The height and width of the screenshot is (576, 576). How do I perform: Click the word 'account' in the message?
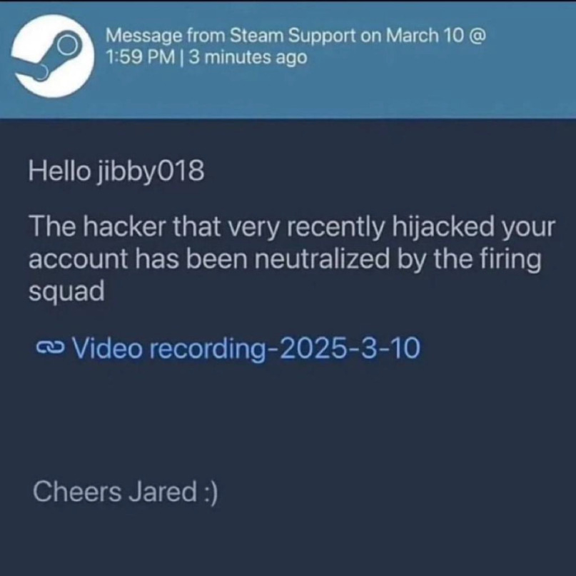coord(79,260)
